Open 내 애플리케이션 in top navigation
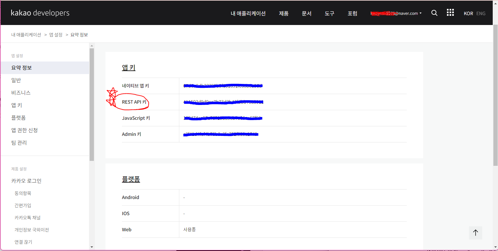Viewport: 498px width, 251px height. point(248,13)
